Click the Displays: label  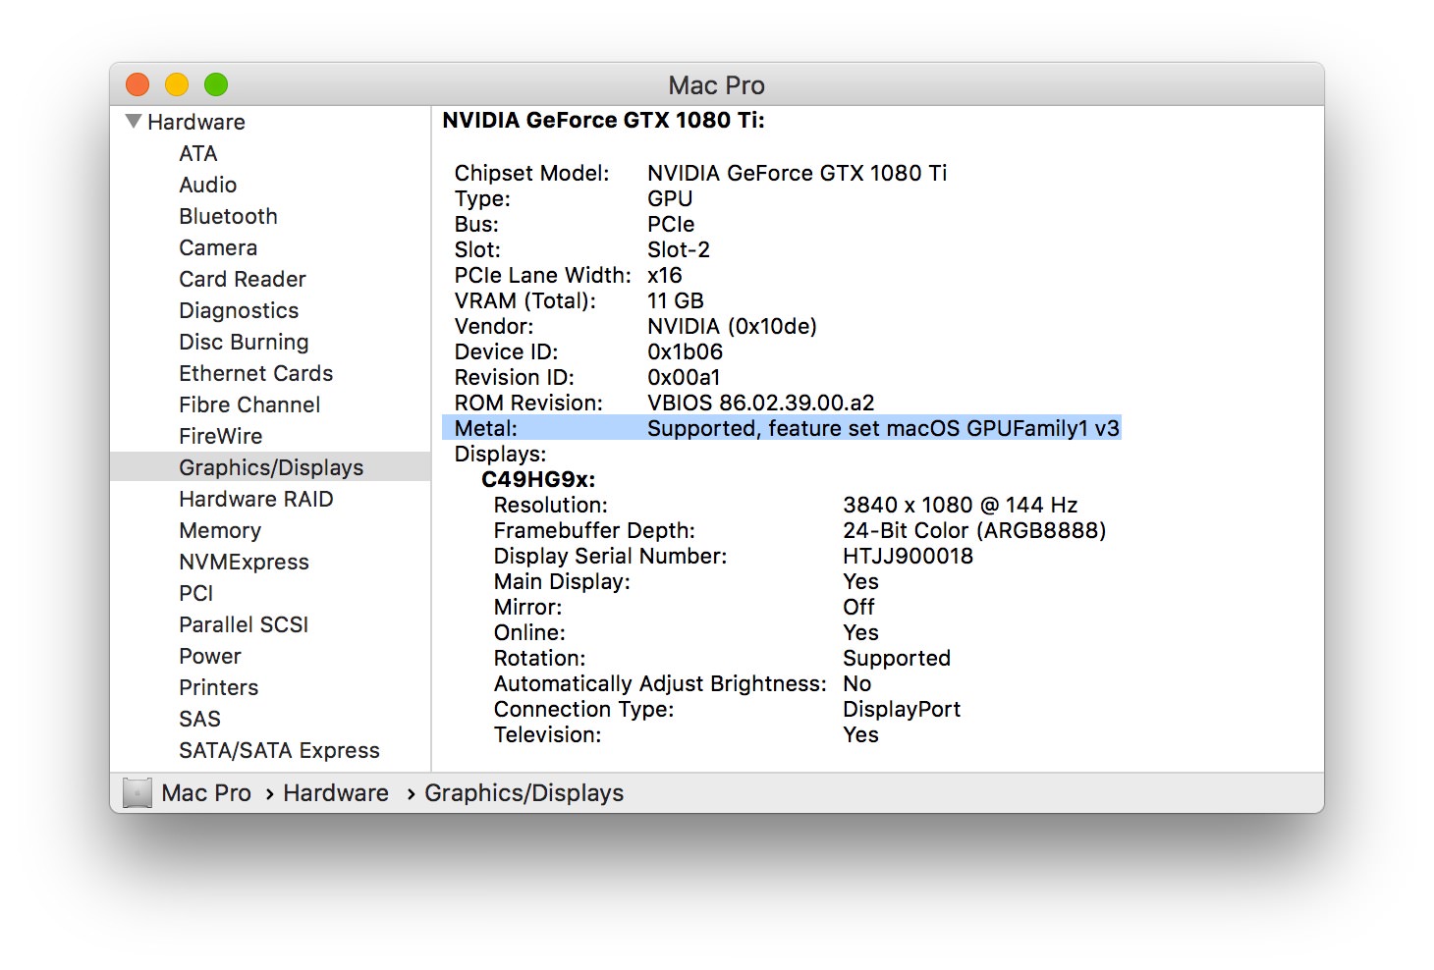click(x=500, y=454)
